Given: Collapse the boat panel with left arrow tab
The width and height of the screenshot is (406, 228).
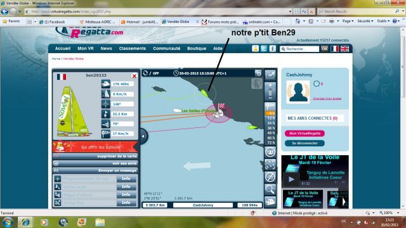Looking at the screenshot, I should click(144, 136).
